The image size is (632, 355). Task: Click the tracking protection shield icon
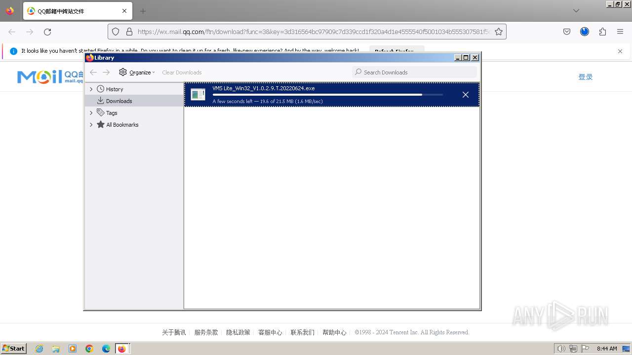116,32
